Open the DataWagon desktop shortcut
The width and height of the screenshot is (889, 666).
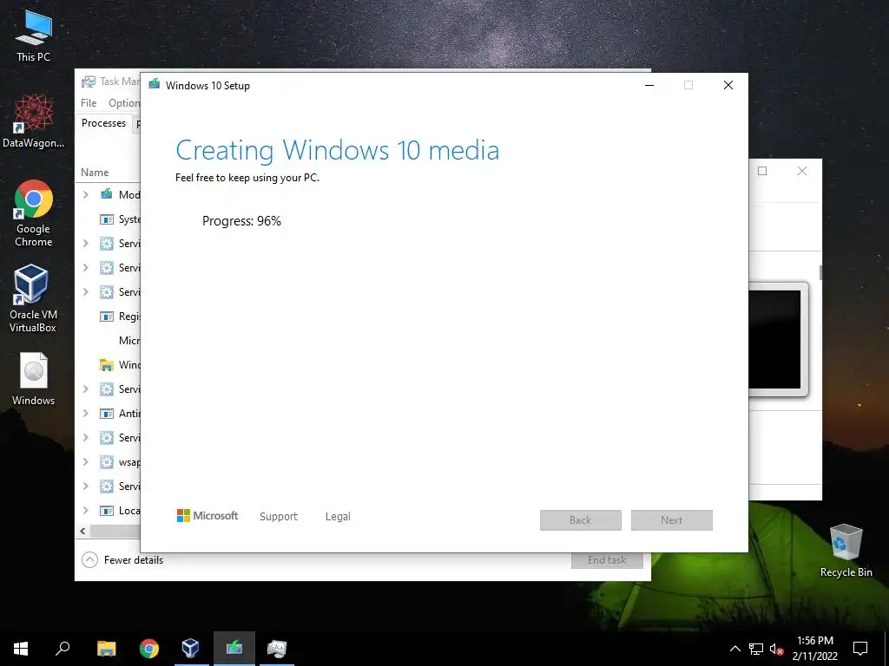34,121
